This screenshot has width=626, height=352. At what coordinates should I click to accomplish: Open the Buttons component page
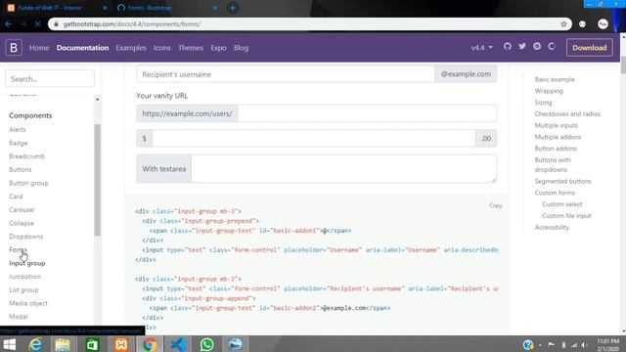21,169
